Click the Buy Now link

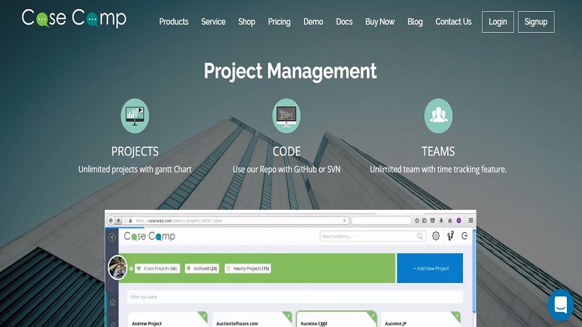(380, 22)
